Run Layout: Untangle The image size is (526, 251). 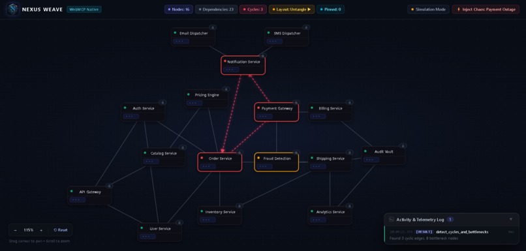click(x=292, y=9)
